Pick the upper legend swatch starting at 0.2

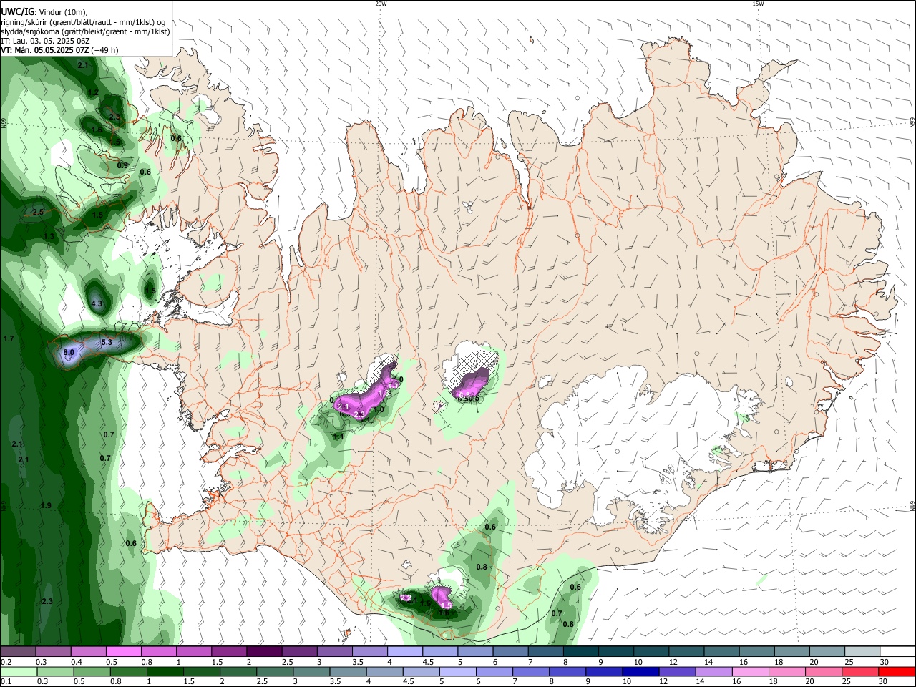(18, 651)
